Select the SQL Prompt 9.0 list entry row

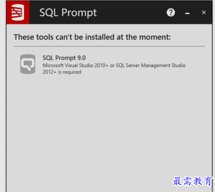[109, 64]
